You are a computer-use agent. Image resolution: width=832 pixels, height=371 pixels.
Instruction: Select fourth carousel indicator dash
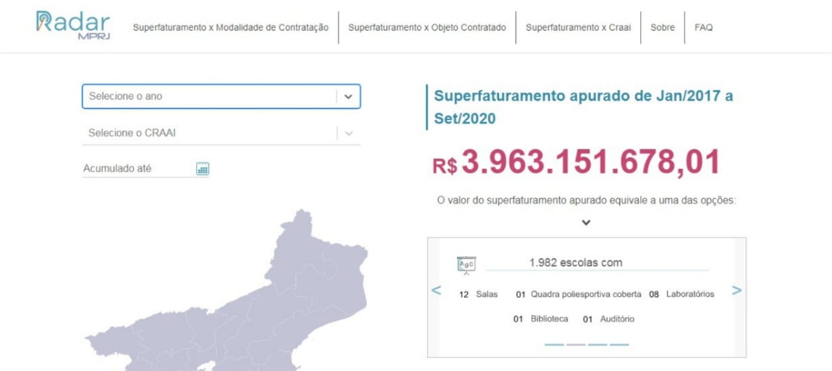(619, 344)
